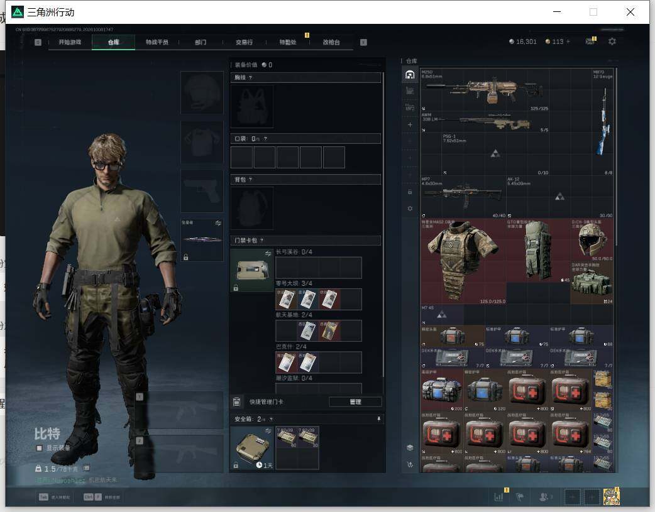Viewport: 655px width, 512px height.
Task: Open the weight details list icon
Action: pos(87,468)
